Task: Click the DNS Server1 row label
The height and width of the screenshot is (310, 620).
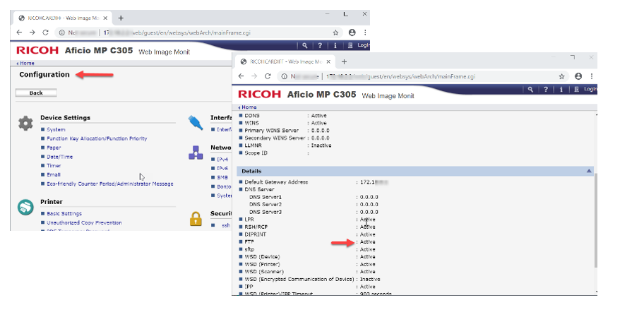Action: (266, 197)
